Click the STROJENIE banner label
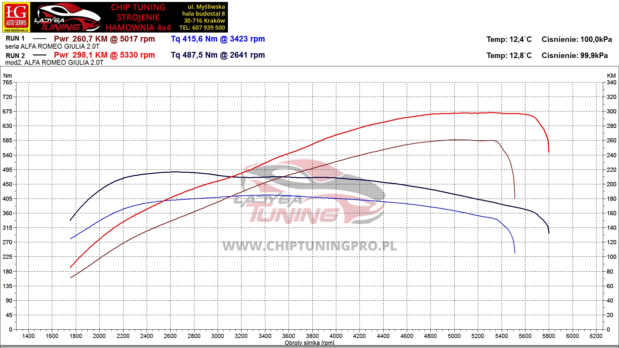The height and width of the screenshot is (348, 619). (x=139, y=17)
